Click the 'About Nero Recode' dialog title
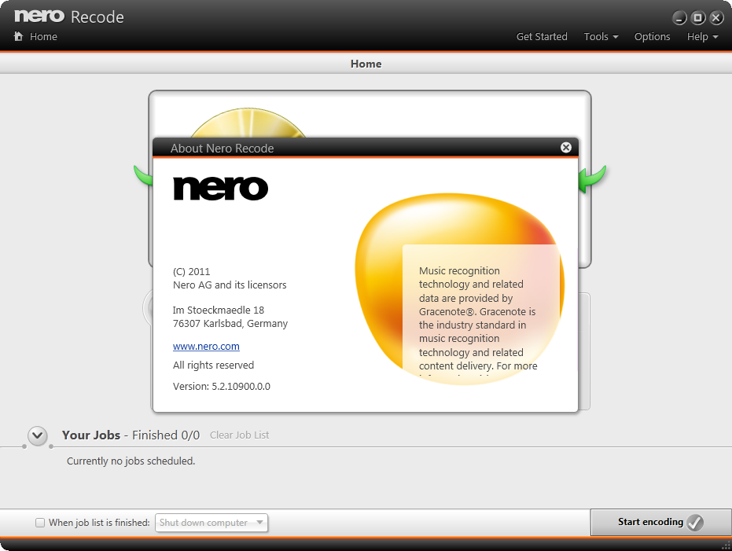This screenshot has width=732, height=551. click(223, 149)
